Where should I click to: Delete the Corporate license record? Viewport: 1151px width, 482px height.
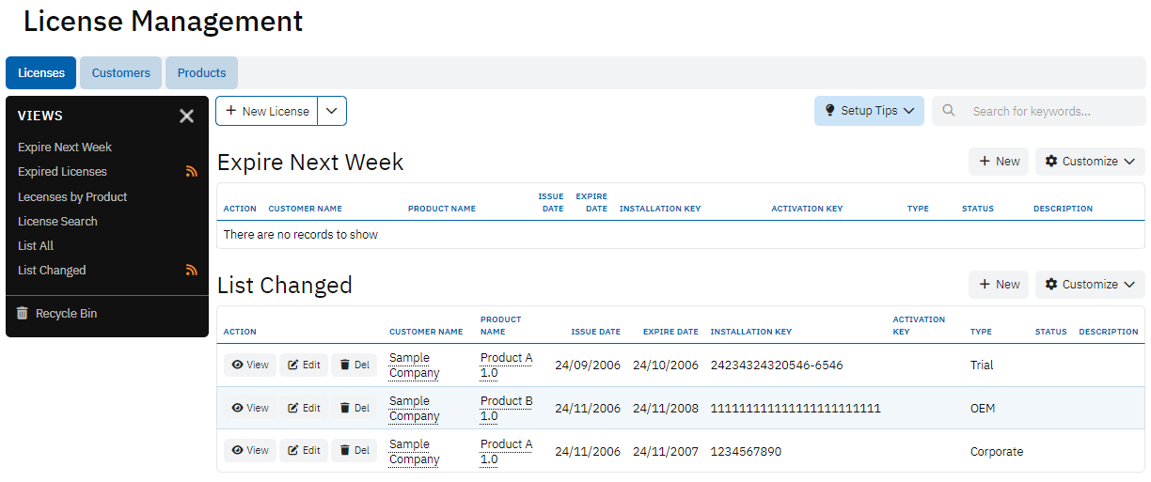click(354, 451)
